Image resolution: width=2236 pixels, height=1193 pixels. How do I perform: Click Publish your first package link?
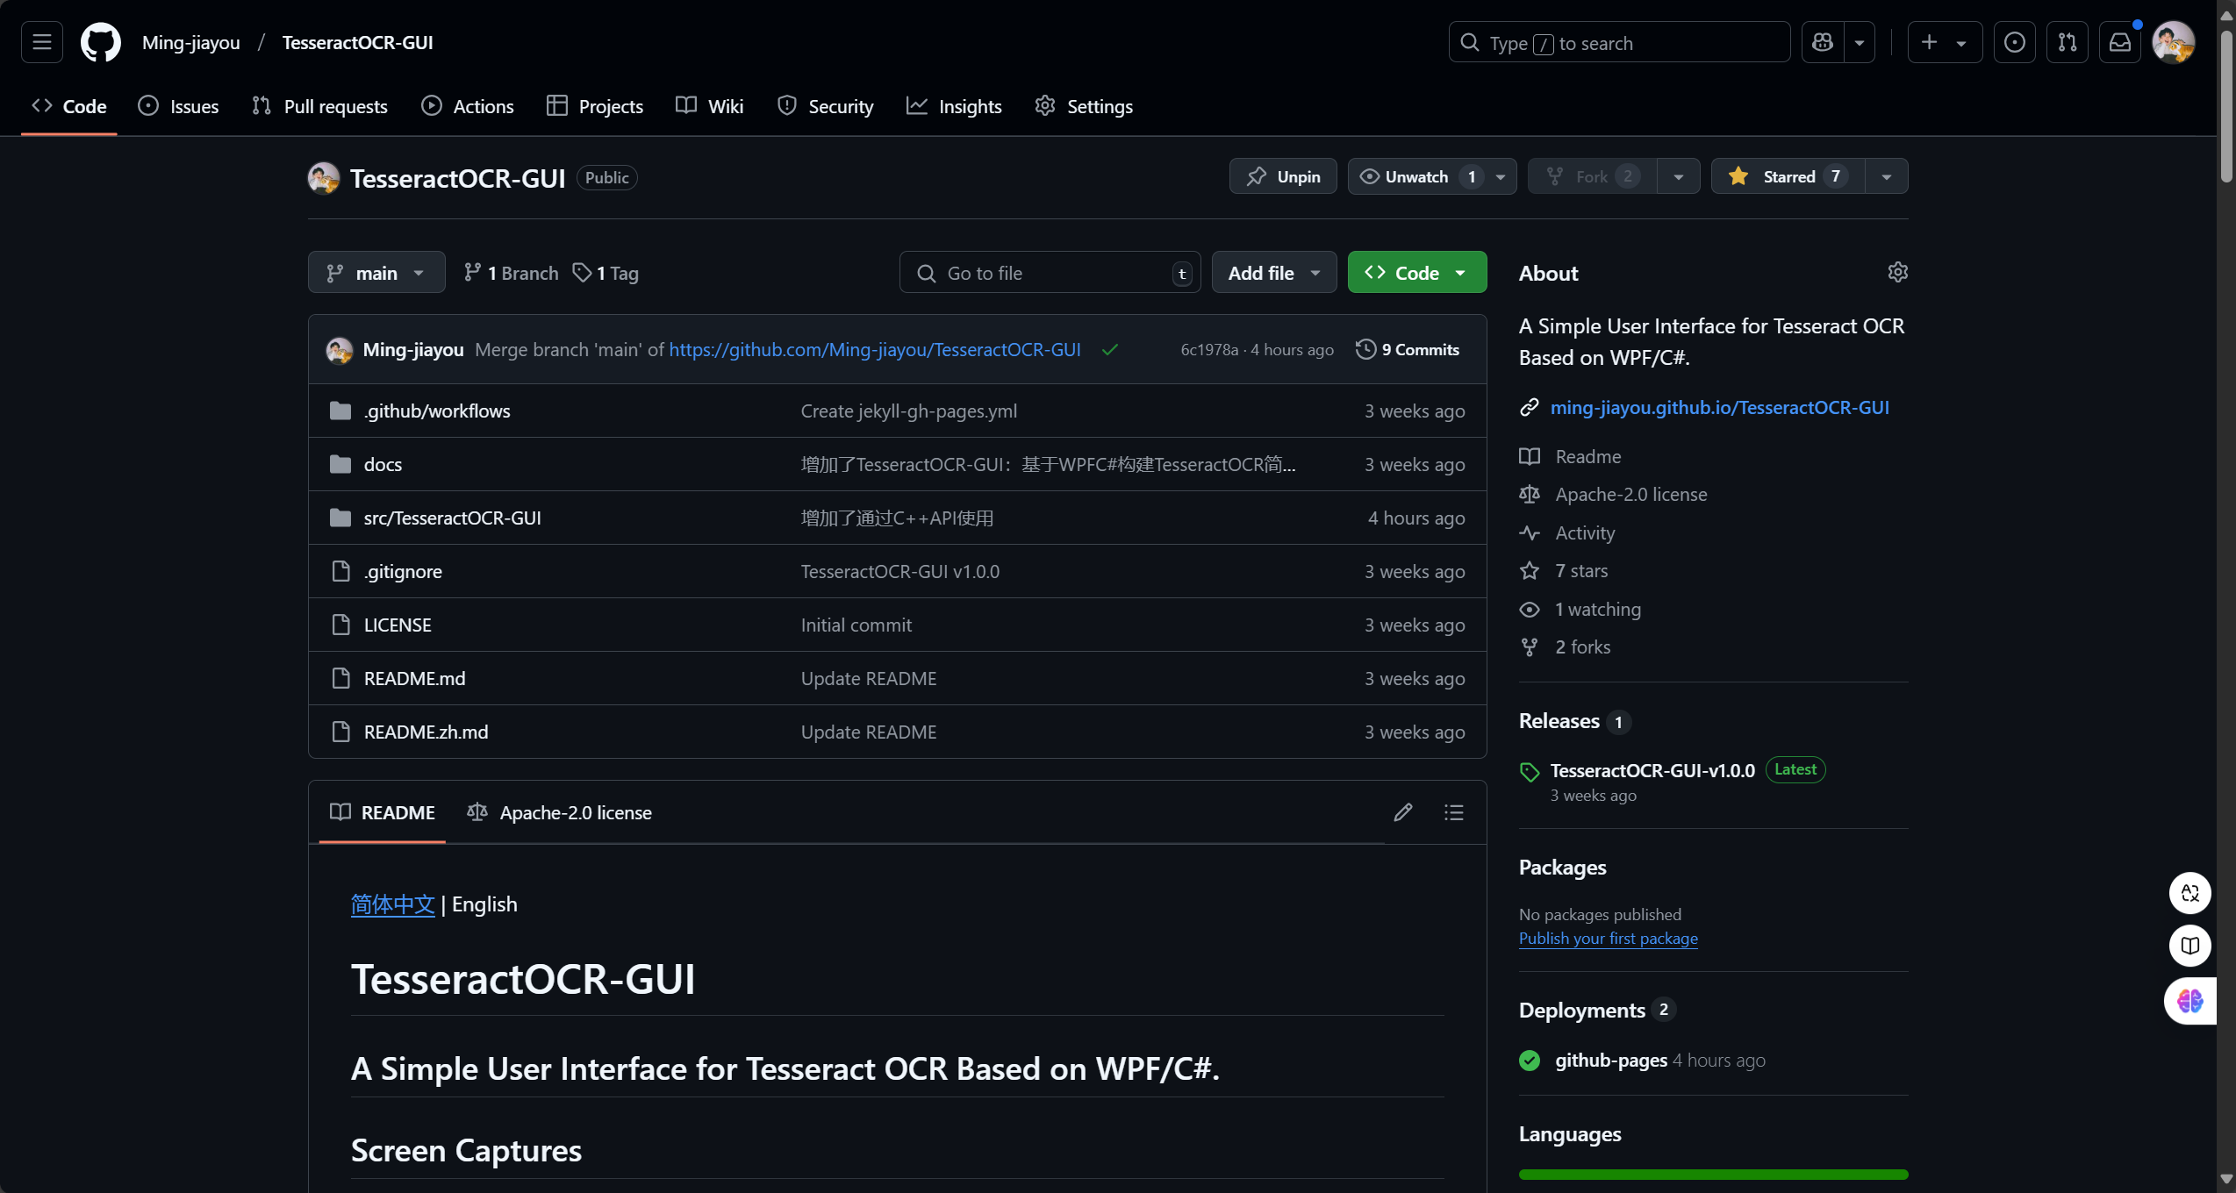pyautogui.click(x=1608, y=938)
